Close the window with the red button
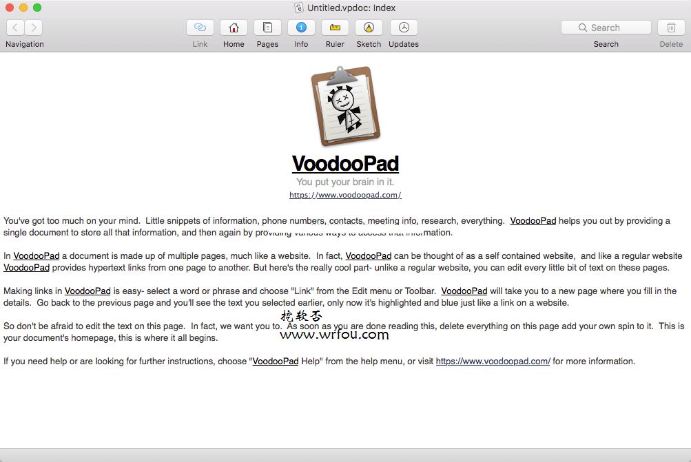Image resolution: width=691 pixels, height=462 pixels. pos(10,8)
